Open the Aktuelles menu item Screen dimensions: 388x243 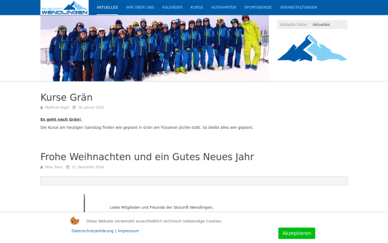pos(107,7)
